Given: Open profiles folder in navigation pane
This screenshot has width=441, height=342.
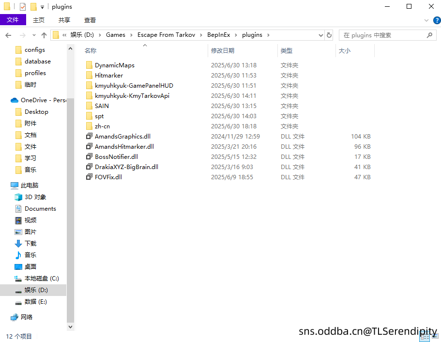Looking at the screenshot, I should [x=35, y=73].
